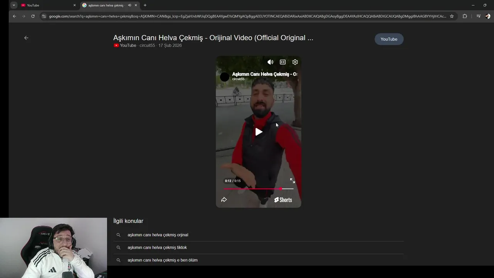Magnifier icon beside the orjinal suggestion

[x=118, y=235]
